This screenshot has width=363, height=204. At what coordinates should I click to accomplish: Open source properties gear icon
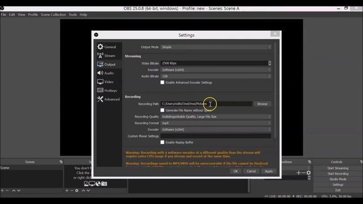coord(77,190)
